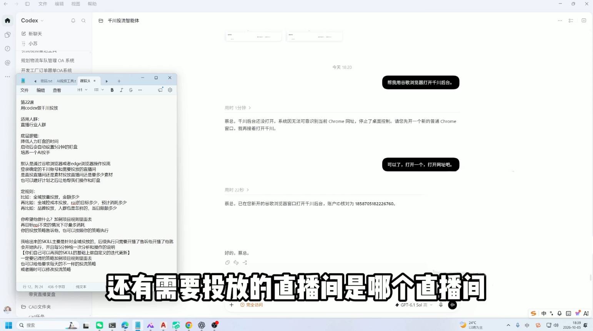Click the notification bell next to Codex
593x331 pixels.
point(73,21)
